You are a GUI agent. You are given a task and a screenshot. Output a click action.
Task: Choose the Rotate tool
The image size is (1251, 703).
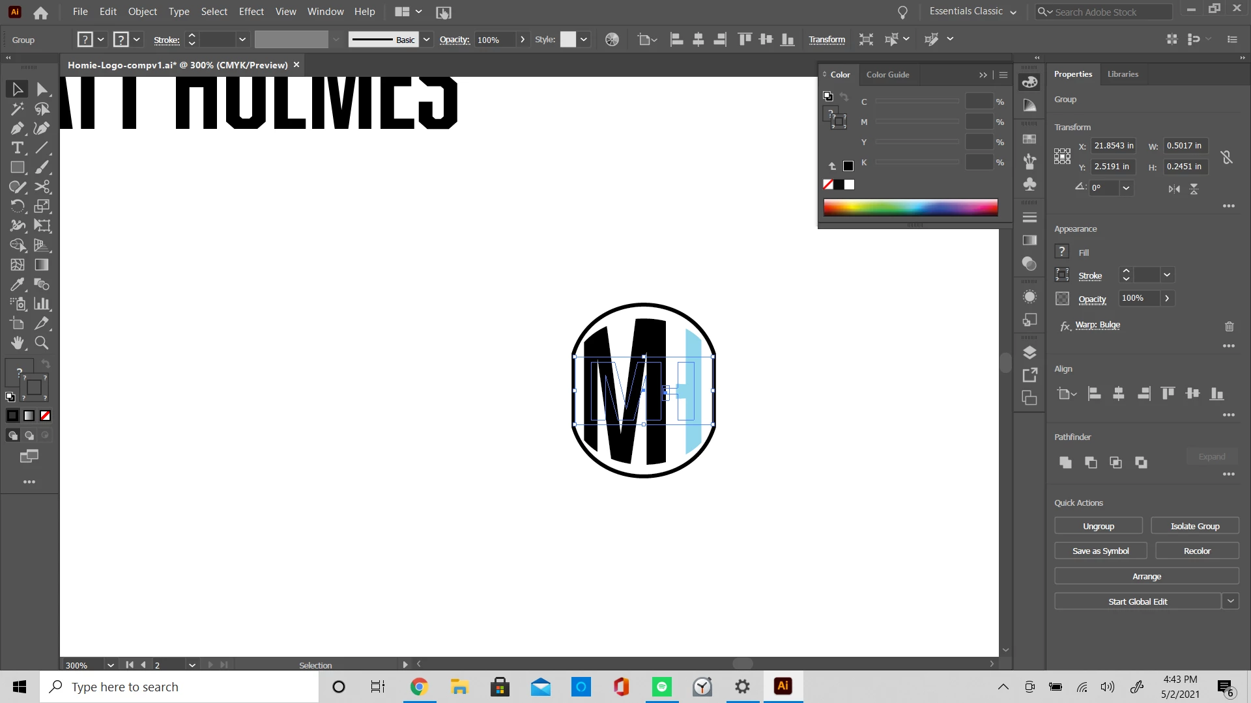click(18, 206)
